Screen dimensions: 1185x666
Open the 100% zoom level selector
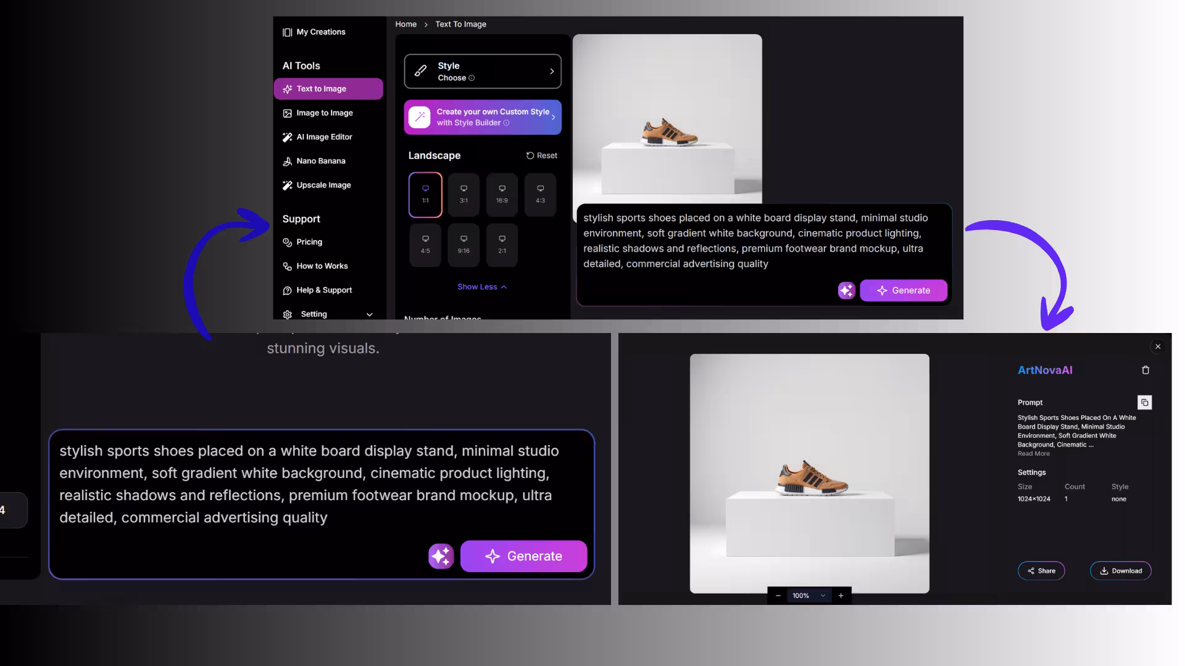[x=809, y=596]
